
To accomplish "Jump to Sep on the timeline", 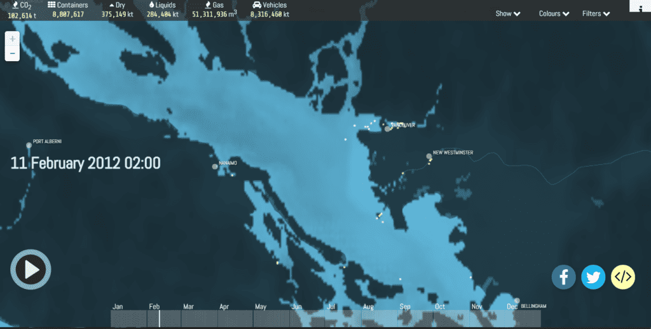I will (x=405, y=307).
